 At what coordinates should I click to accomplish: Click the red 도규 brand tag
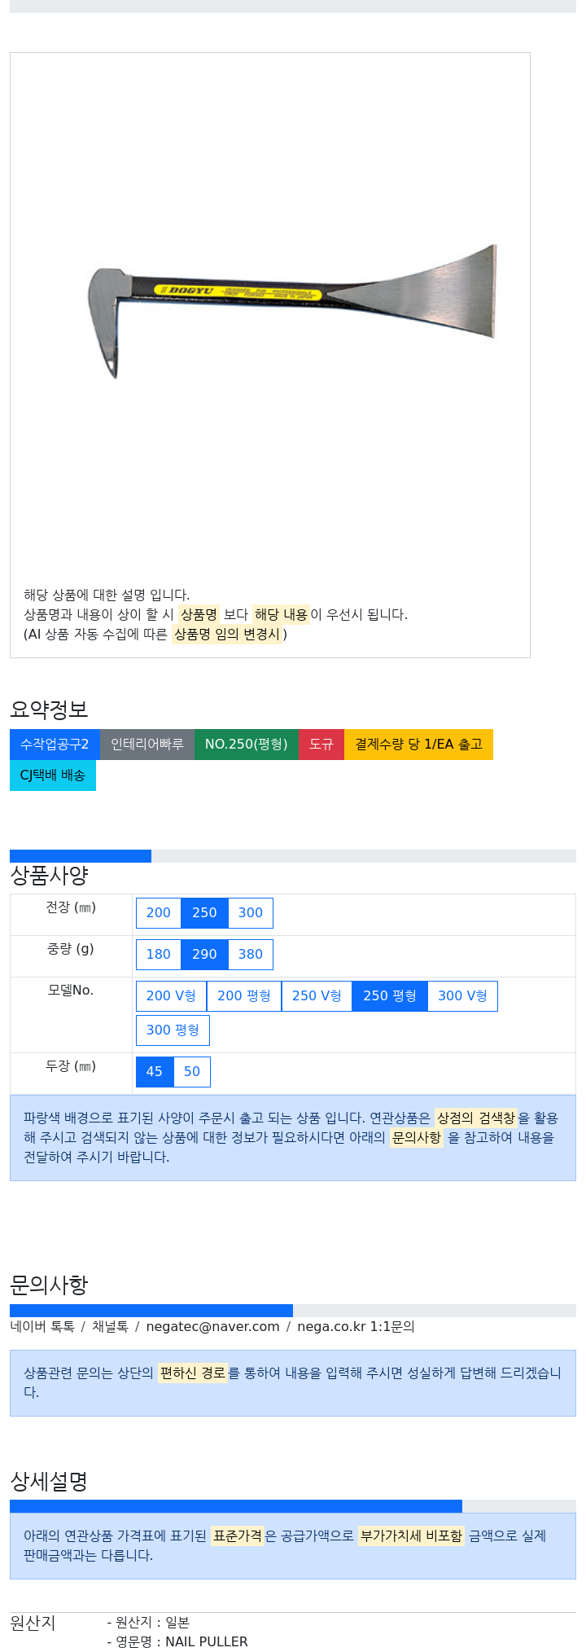tap(321, 745)
